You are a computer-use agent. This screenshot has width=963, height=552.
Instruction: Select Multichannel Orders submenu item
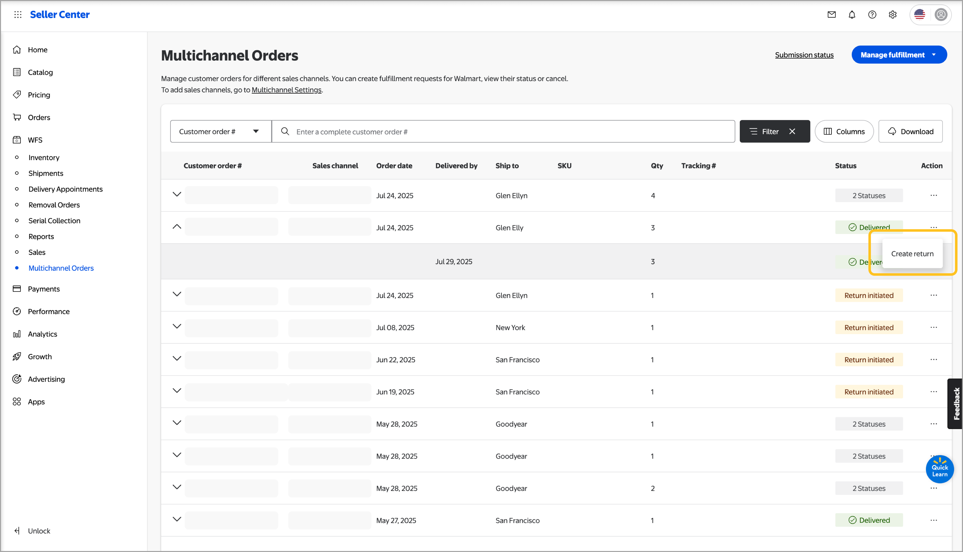[61, 268]
